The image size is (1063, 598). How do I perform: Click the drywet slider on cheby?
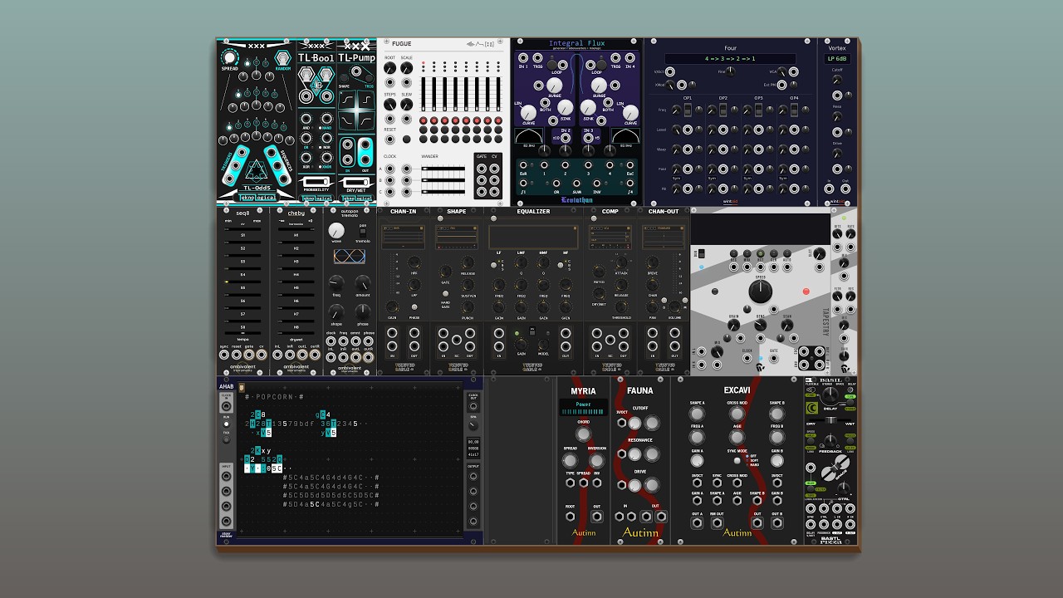[x=296, y=334]
